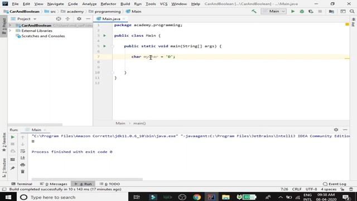The width and height of the screenshot is (357, 201).
Task: Click Collapse All icon in Project panel
Action: click(x=67, y=18)
